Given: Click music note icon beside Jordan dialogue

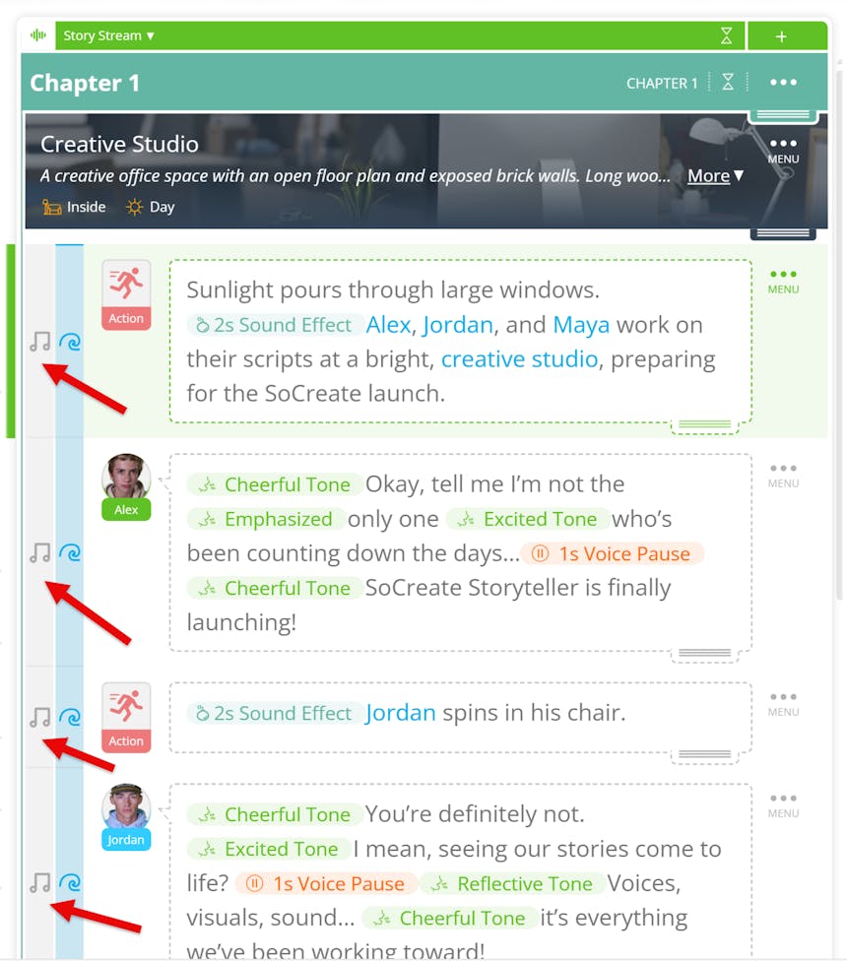Looking at the screenshot, I should click(40, 882).
